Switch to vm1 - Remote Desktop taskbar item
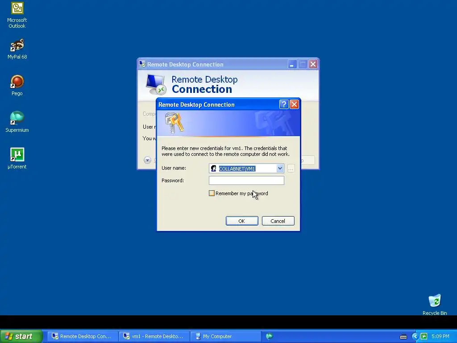 click(x=154, y=336)
